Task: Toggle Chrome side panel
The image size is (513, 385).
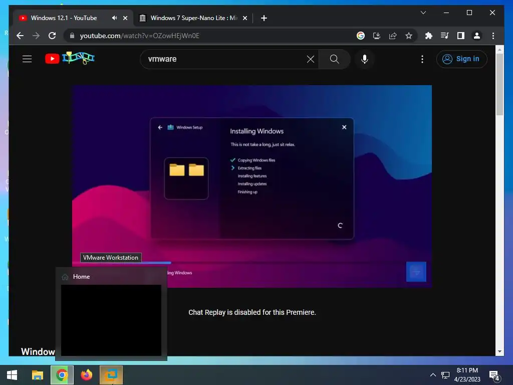Action: coord(461,36)
